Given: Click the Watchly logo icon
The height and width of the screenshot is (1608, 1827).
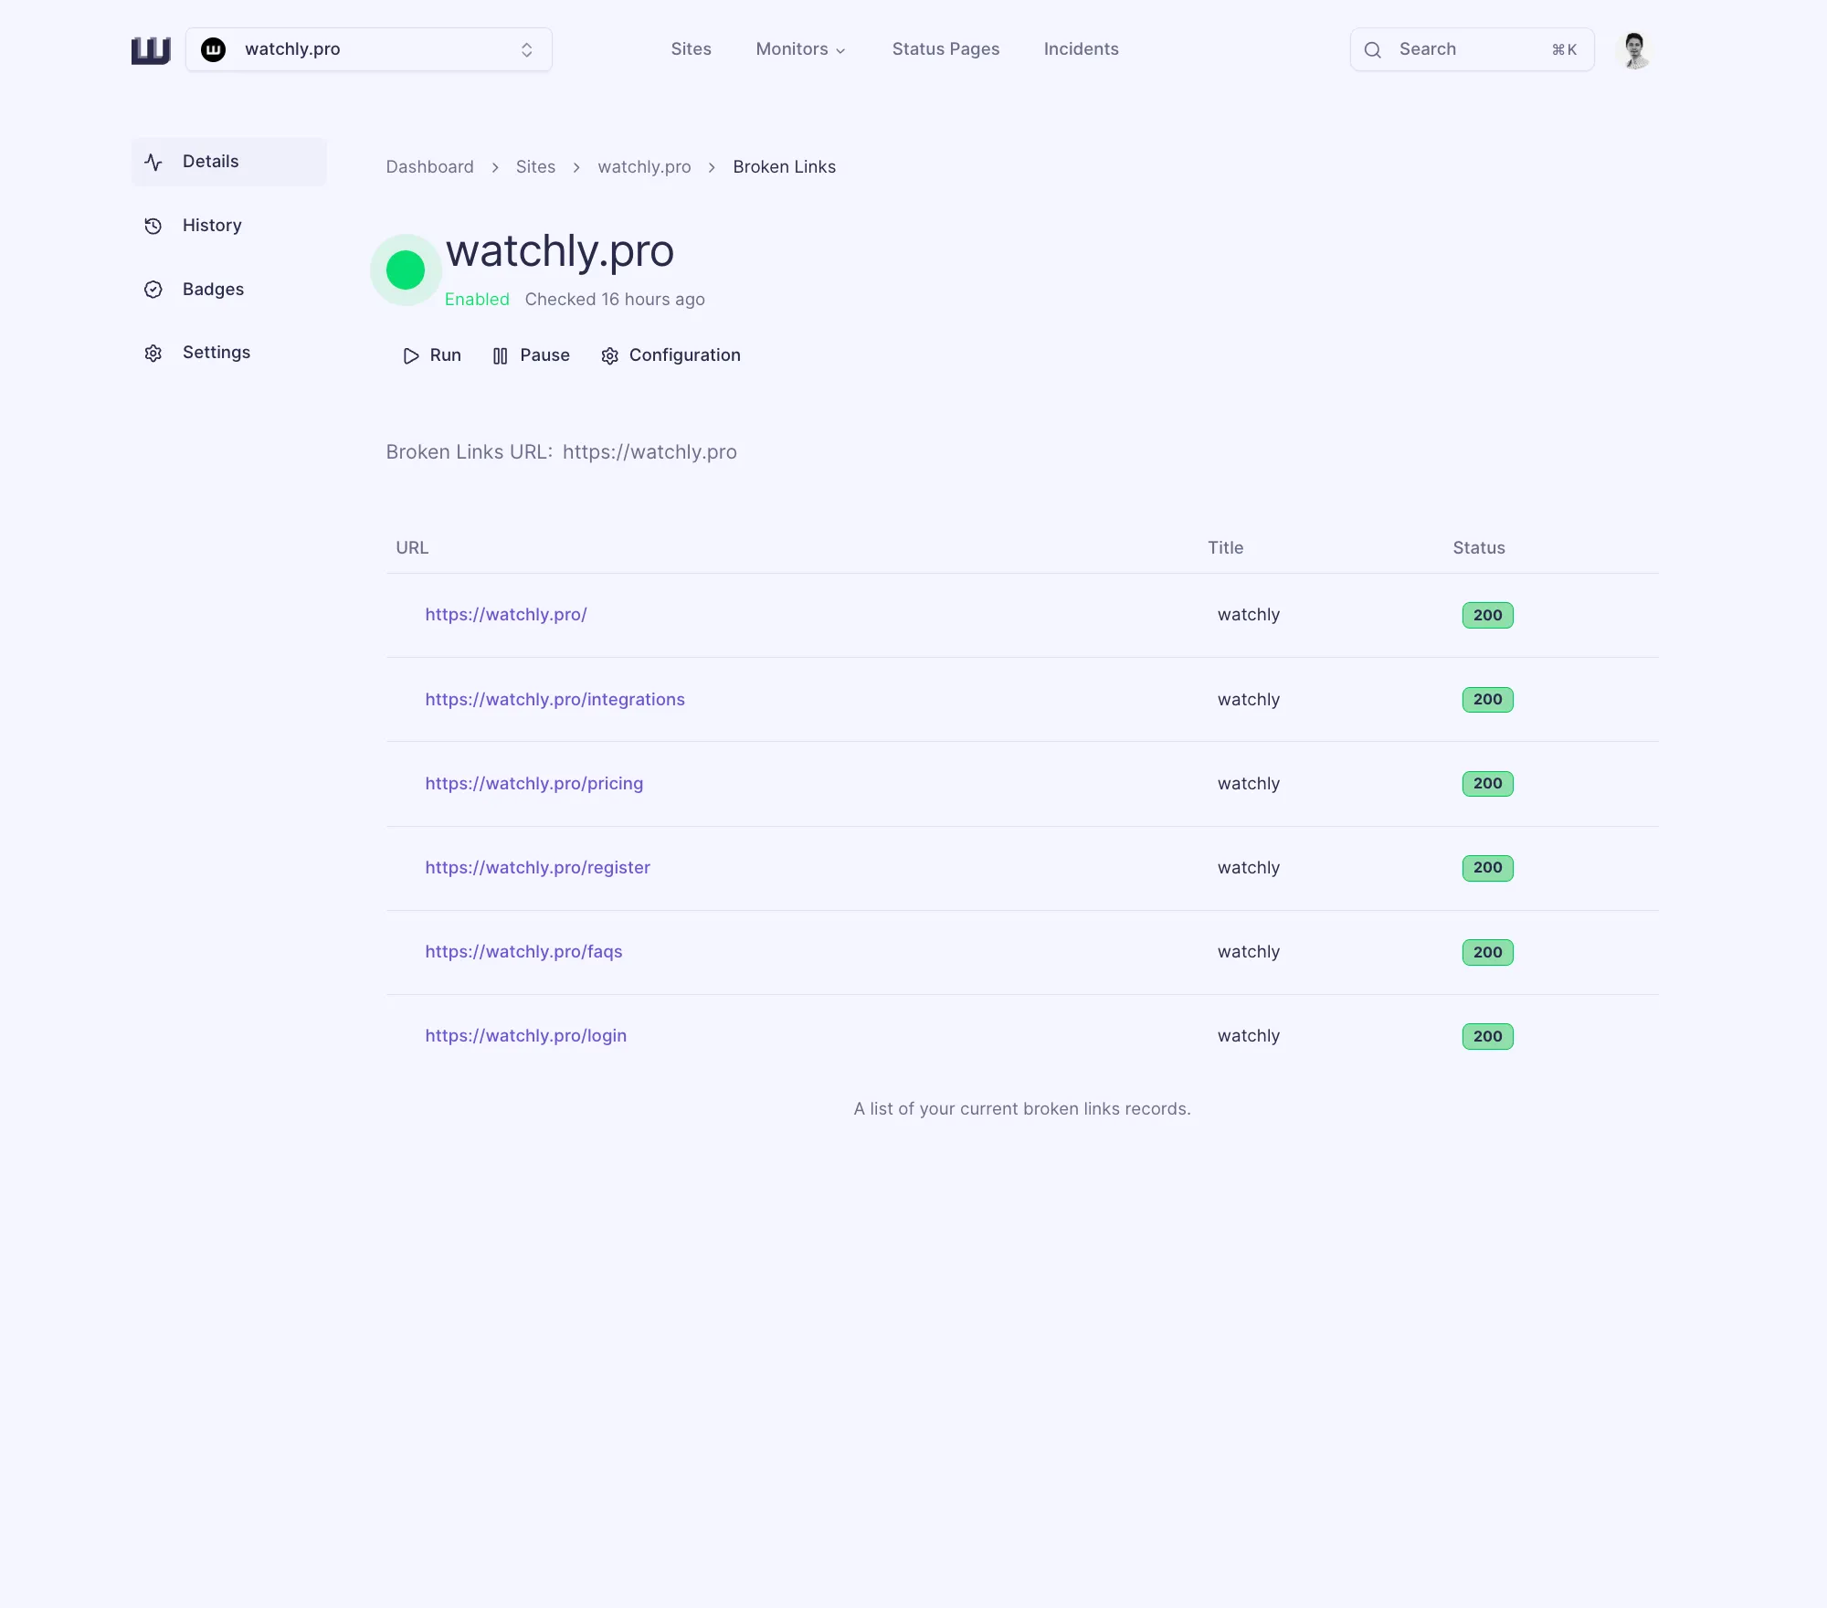Looking at the screenshot, I should pyautogui.click(x=151, y=50).
